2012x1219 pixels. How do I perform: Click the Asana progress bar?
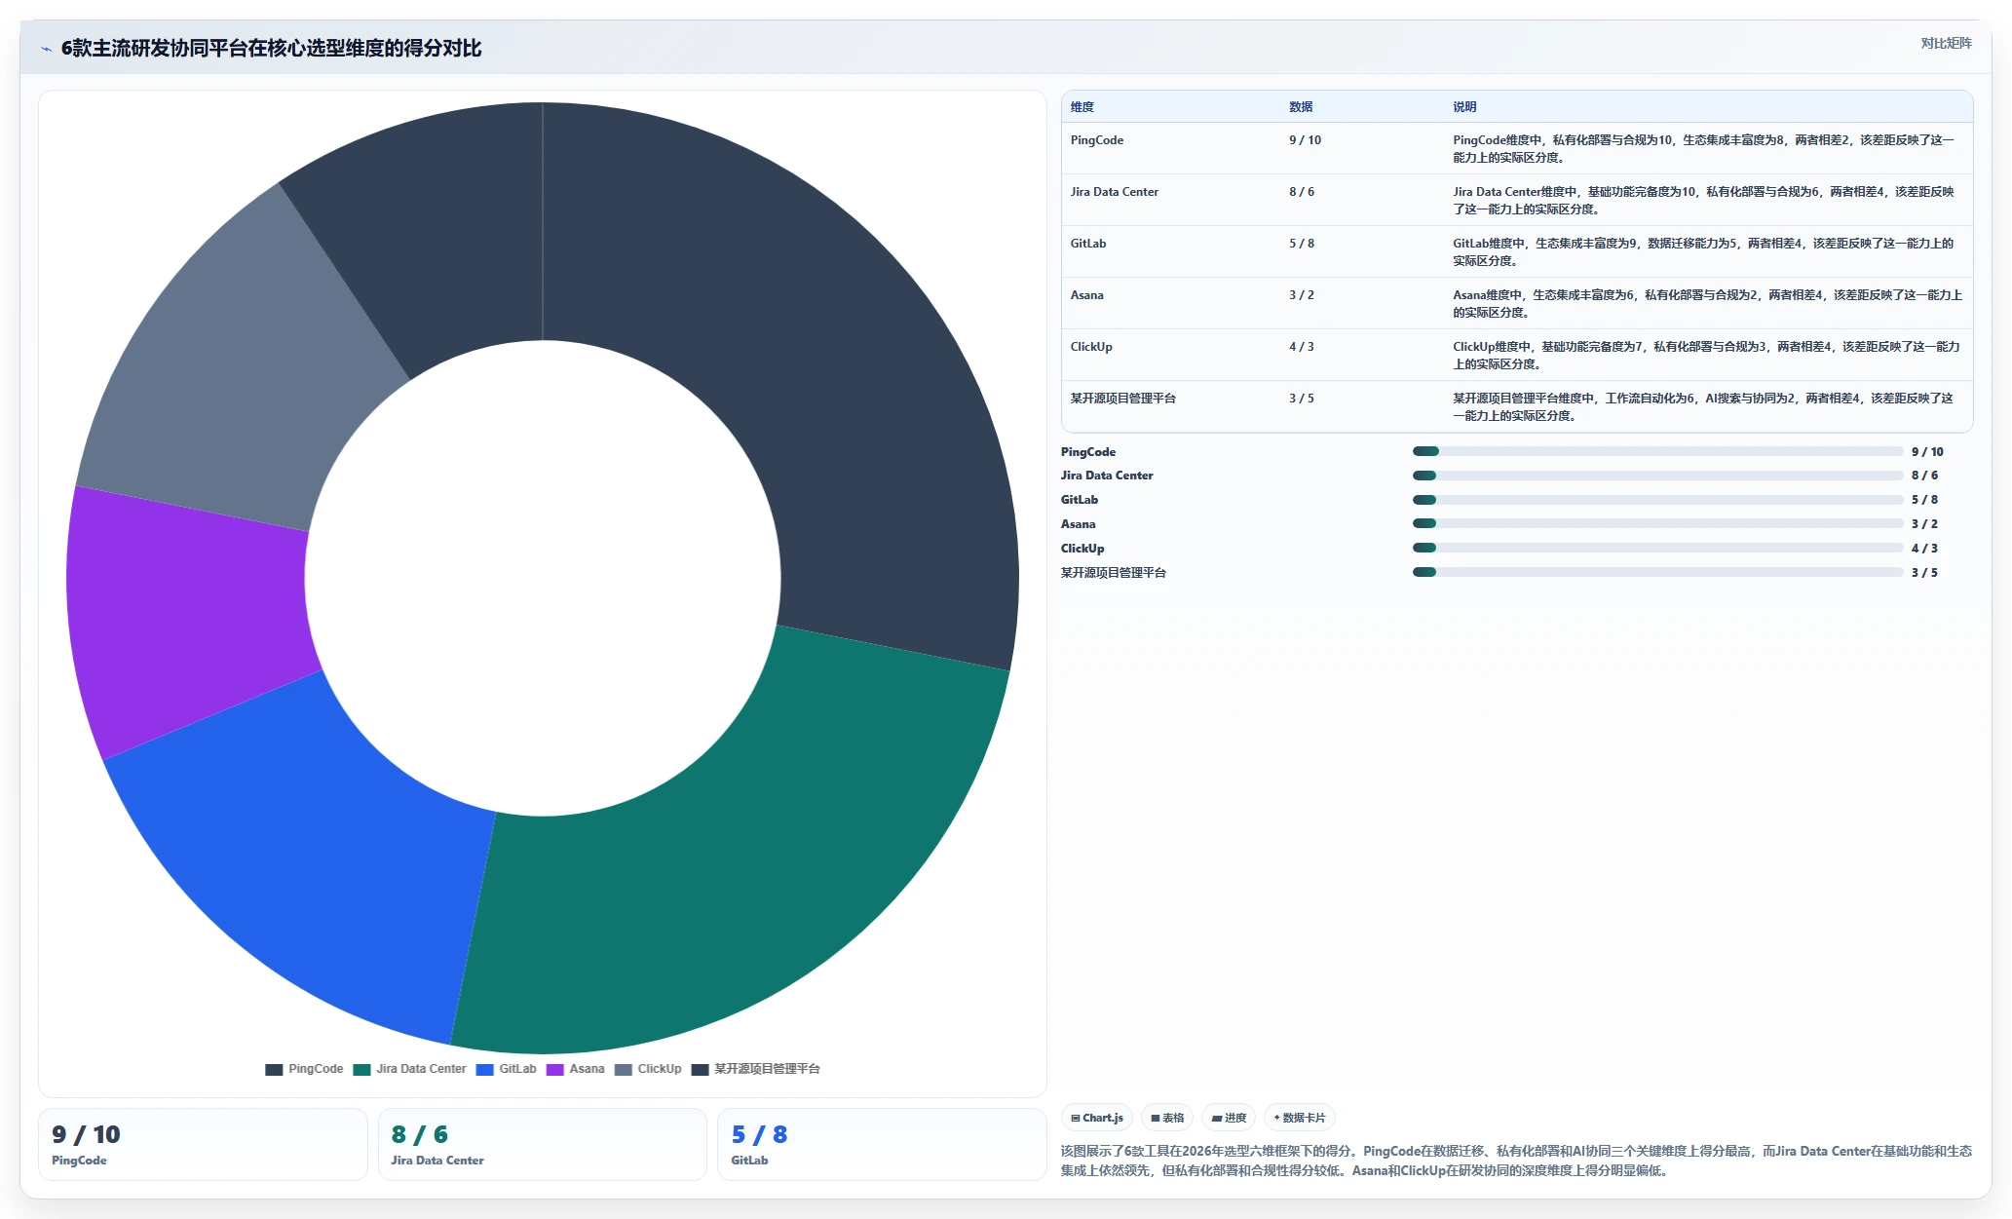pos(1657,524)
